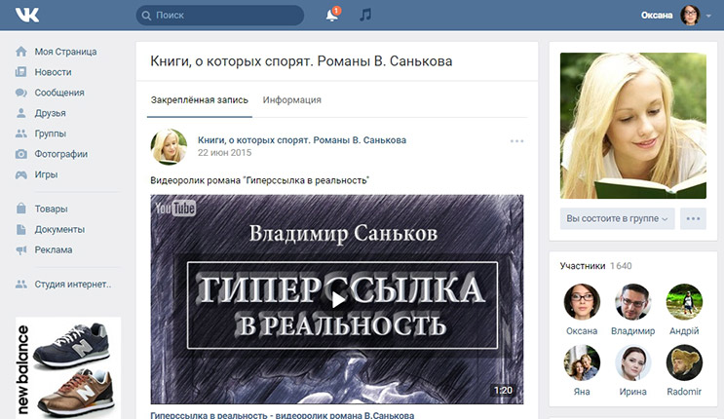This screenshot has width=724, height=419.
Task: Open the music note player icon
Action: tap(365, 15)
